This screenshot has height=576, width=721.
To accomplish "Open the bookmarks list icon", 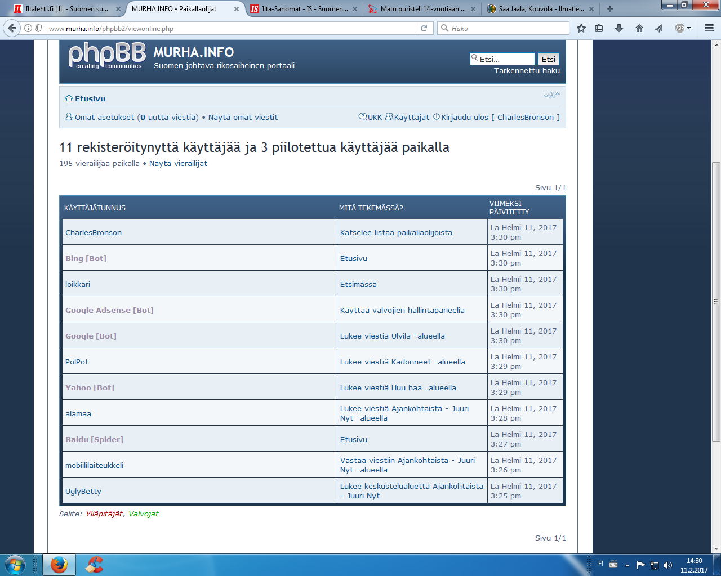I will point(599,28).
